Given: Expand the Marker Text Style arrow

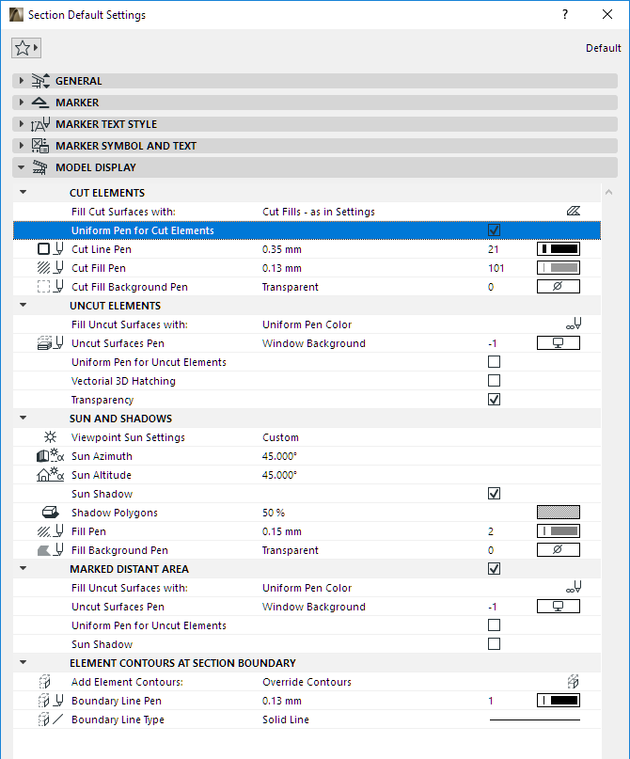Looking at the screenshot, I should 22,124.
